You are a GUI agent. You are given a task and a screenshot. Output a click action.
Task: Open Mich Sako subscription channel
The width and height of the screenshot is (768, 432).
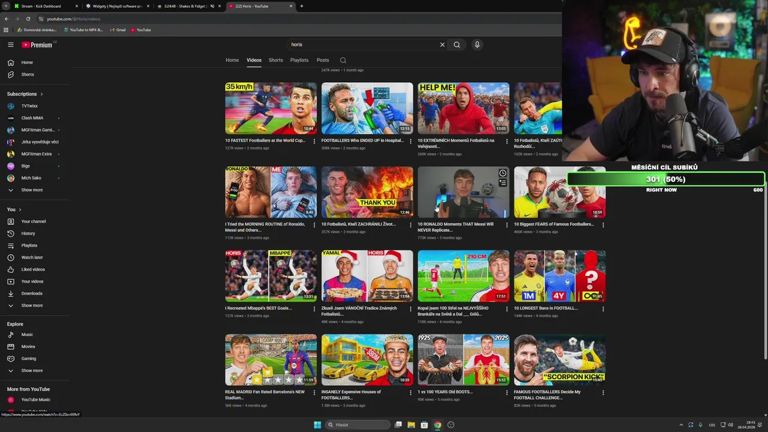(x=31, y=178)
